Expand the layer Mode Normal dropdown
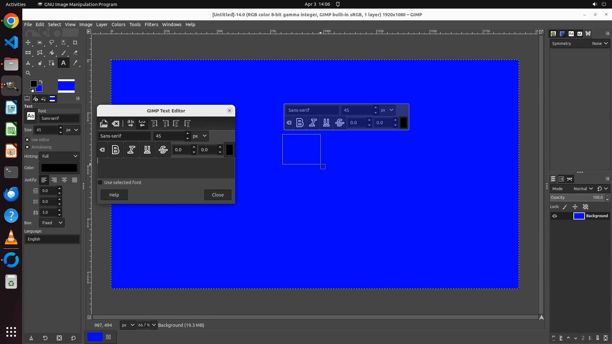 pos(583,189)
